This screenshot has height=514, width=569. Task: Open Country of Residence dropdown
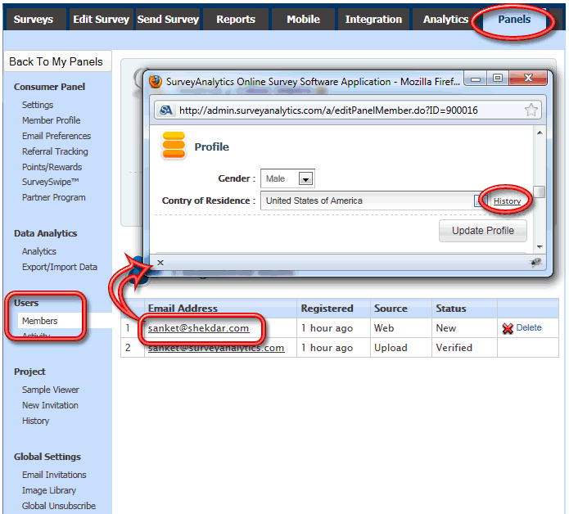(372, 201)
